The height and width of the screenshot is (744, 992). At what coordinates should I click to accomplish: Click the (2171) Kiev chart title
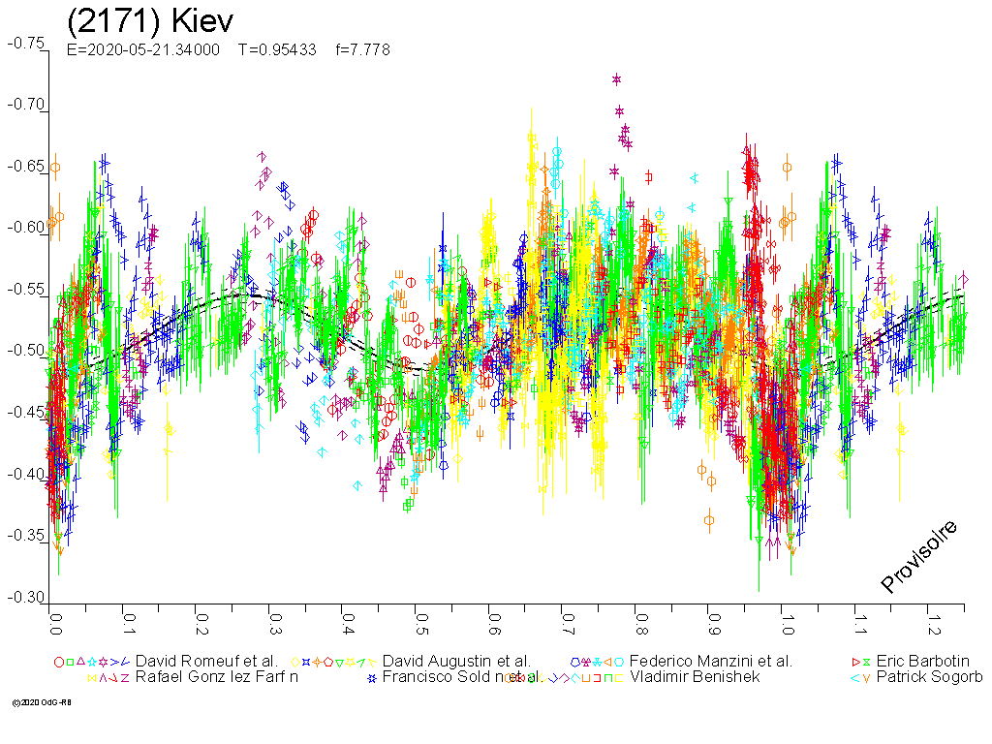(150, 21)
